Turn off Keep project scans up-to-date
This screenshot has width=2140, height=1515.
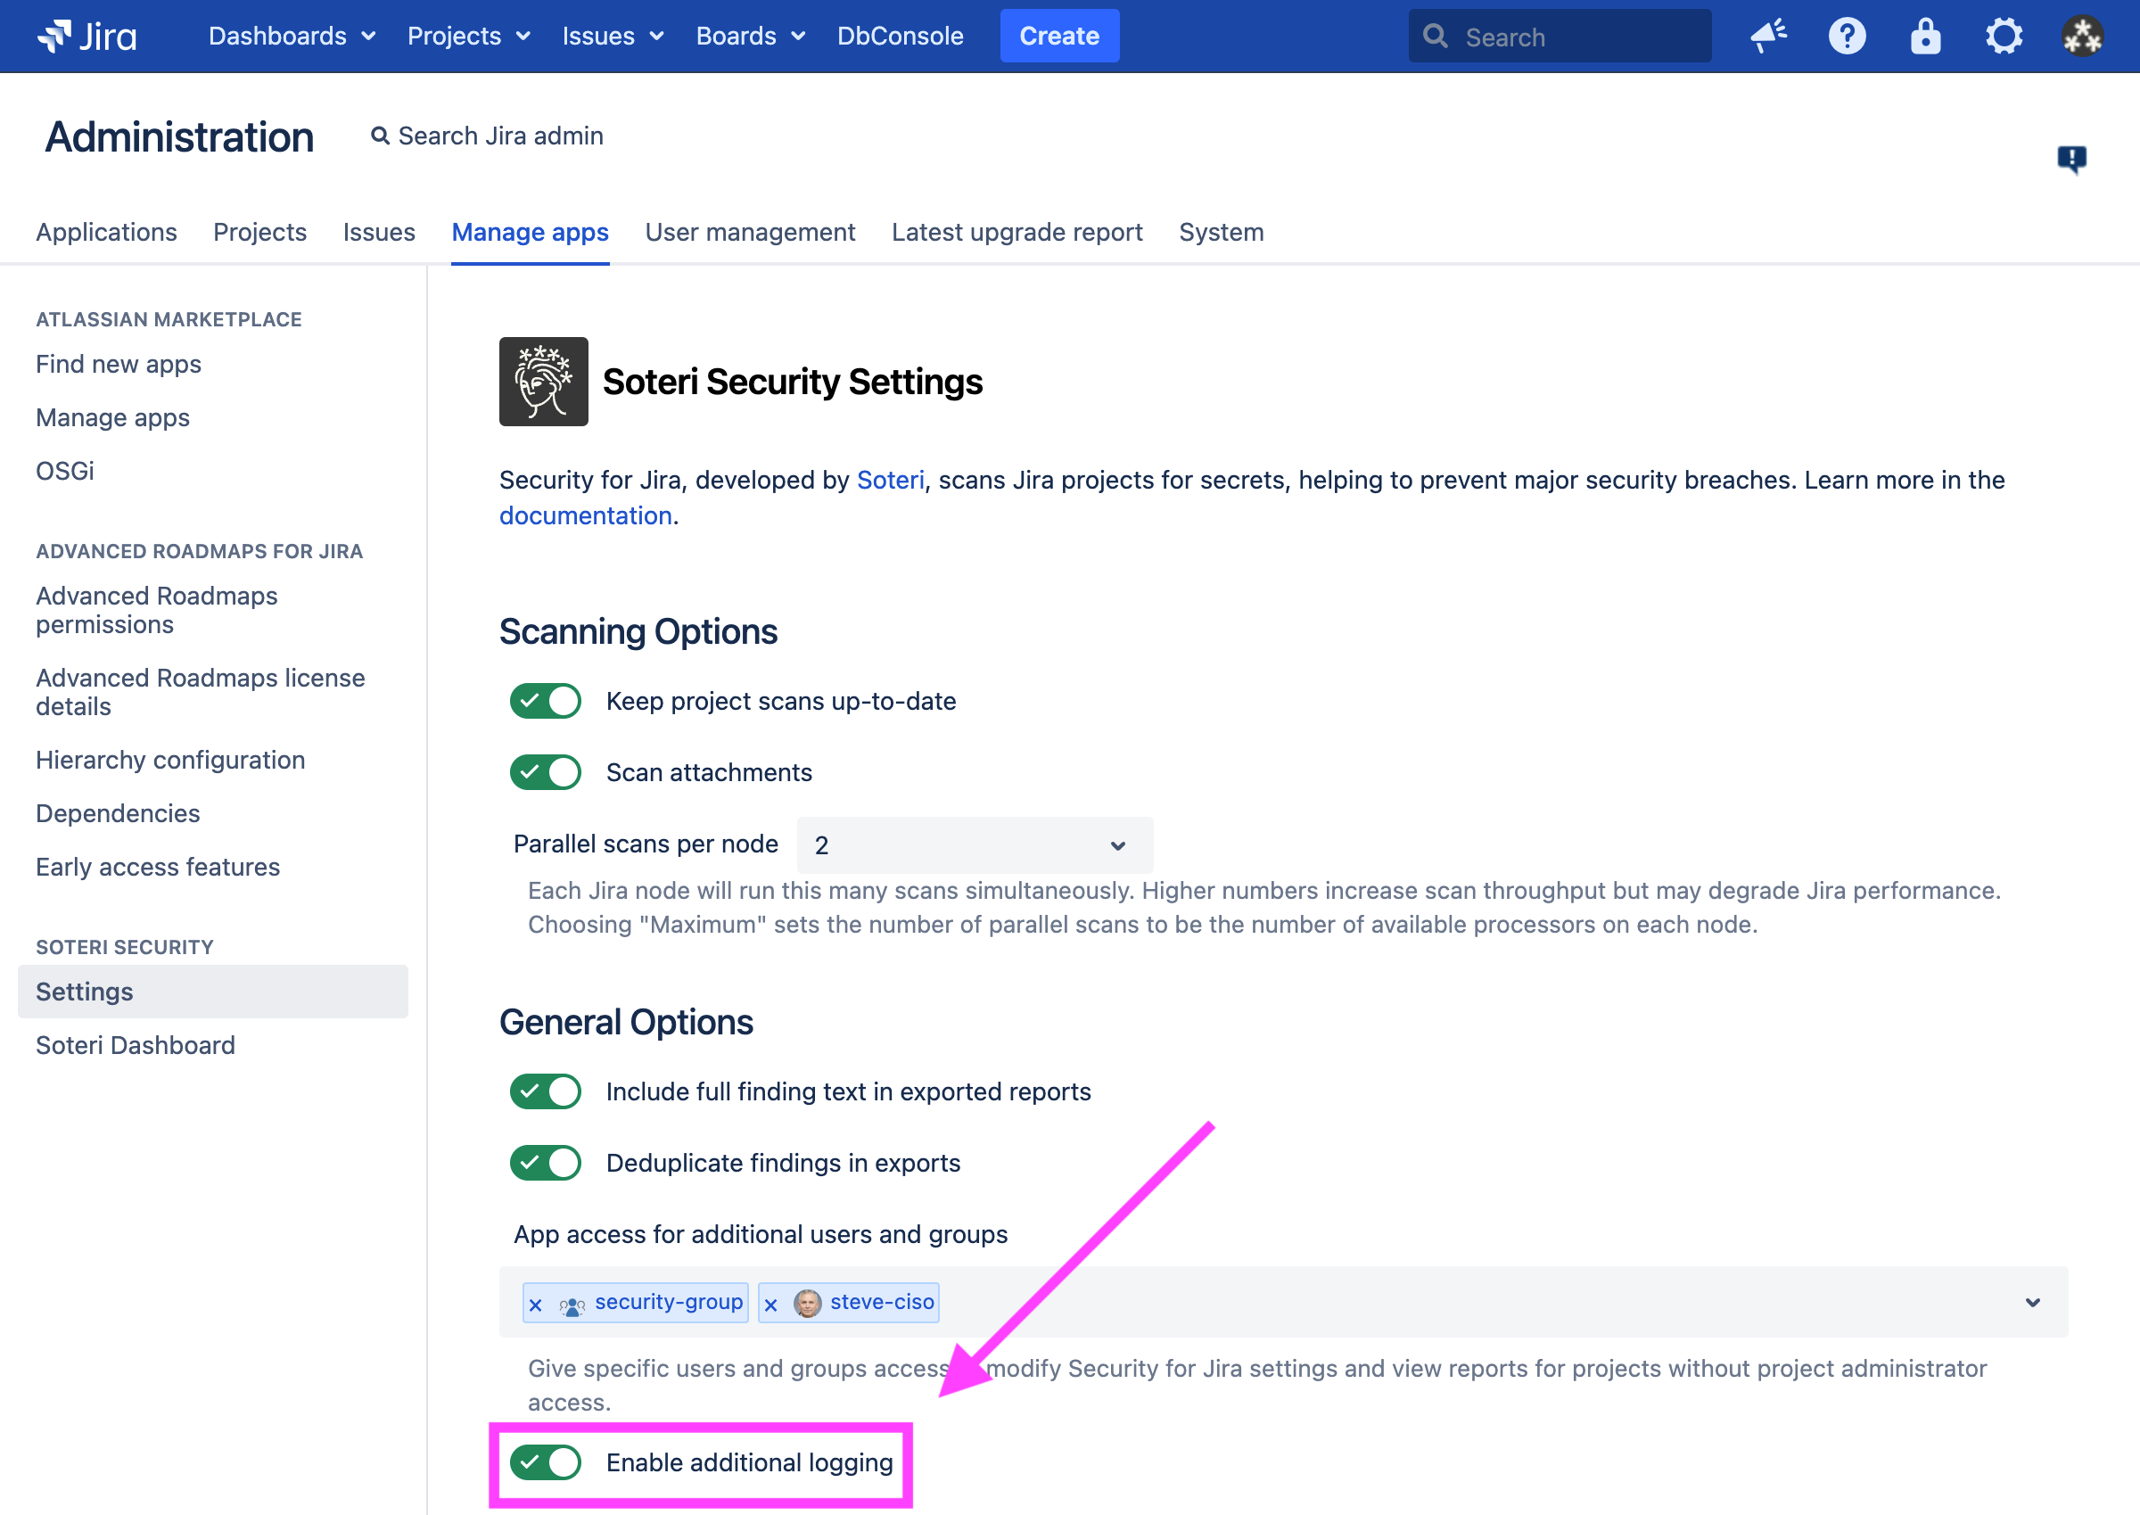coord(546,701)
